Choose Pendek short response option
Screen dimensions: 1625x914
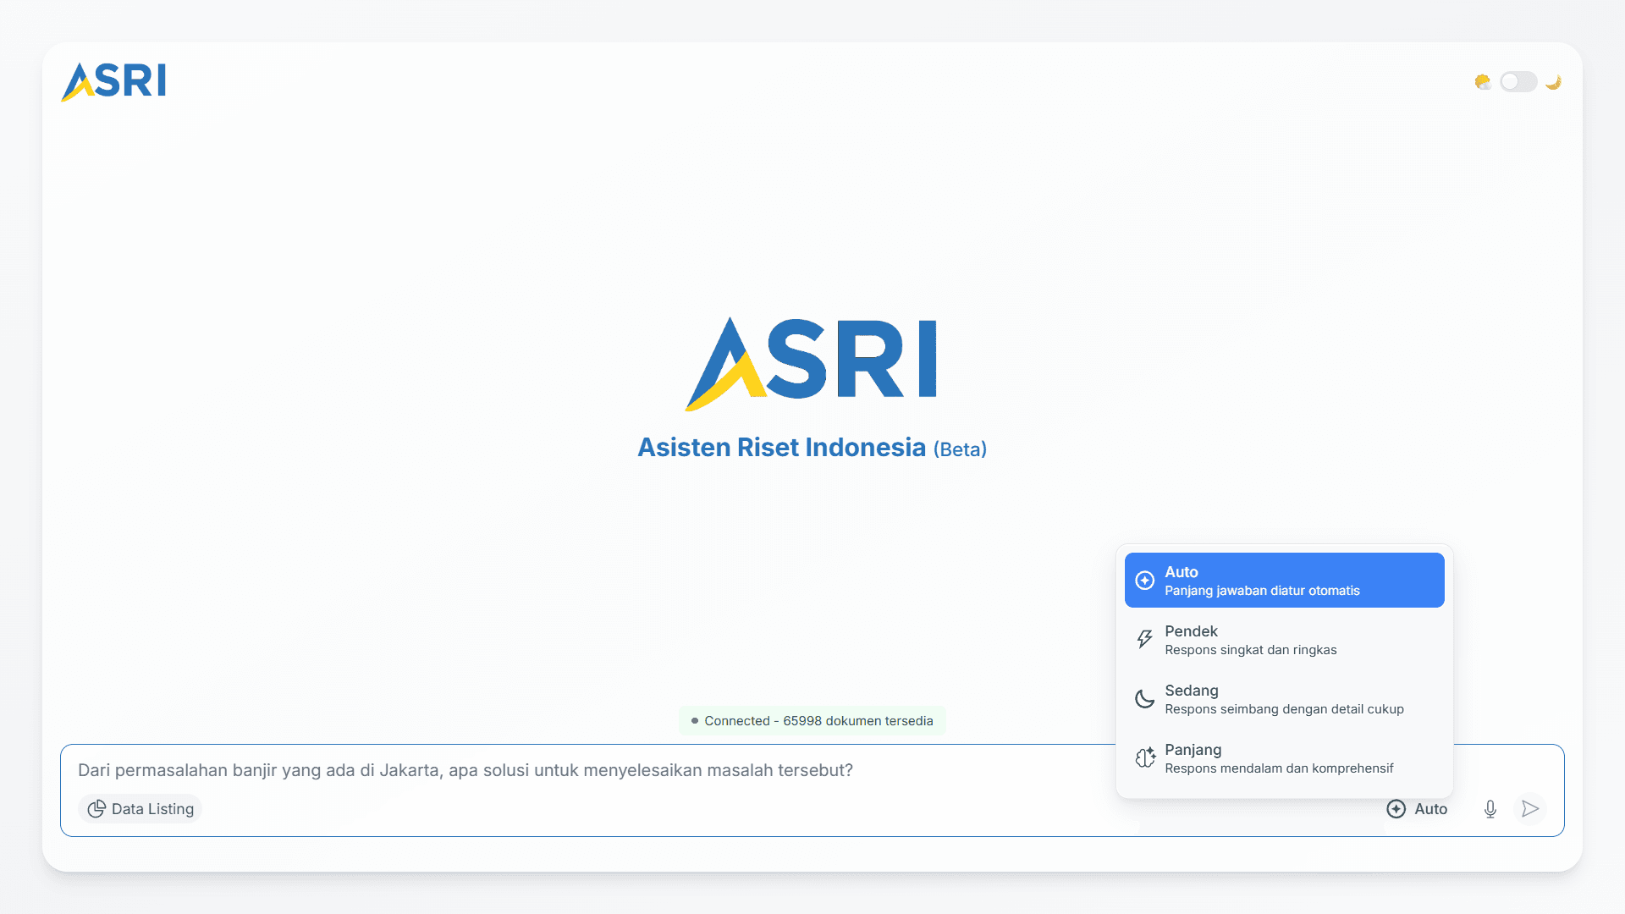1284,640
